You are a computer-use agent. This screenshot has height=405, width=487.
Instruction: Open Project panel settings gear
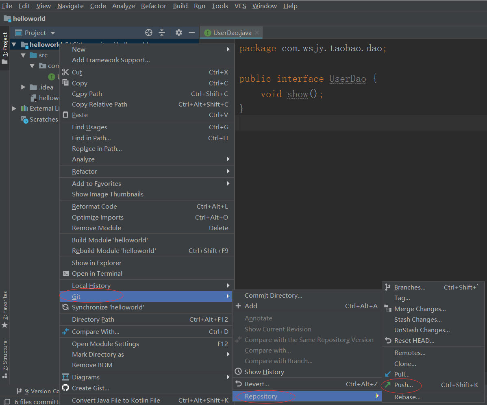[178, 33]
